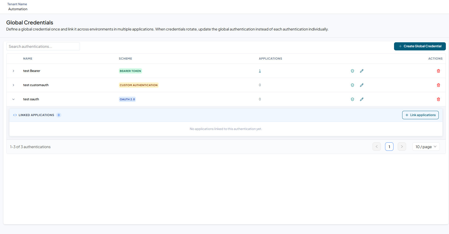449x234 pixels.
Task: Edit the test customauth credential pencil icon
Action: pyautogui.click(x=362, y=85)
